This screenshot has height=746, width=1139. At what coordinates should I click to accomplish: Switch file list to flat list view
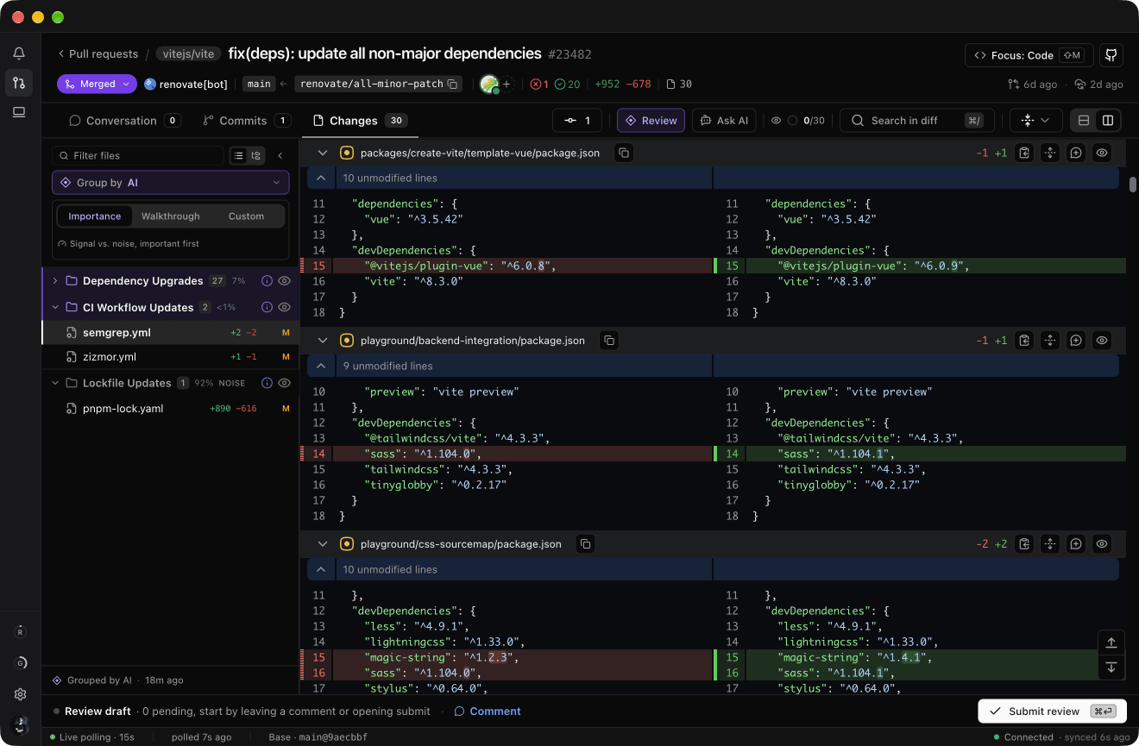(239, 156)
